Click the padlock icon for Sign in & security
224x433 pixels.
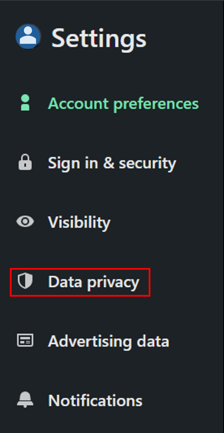[x=25, y=163]
